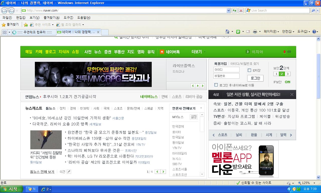The width and height of the screenshot is (321, 193).
Task: Expand 웹 조각 갤러리 dropdown
Action: [x=83, y=25]
